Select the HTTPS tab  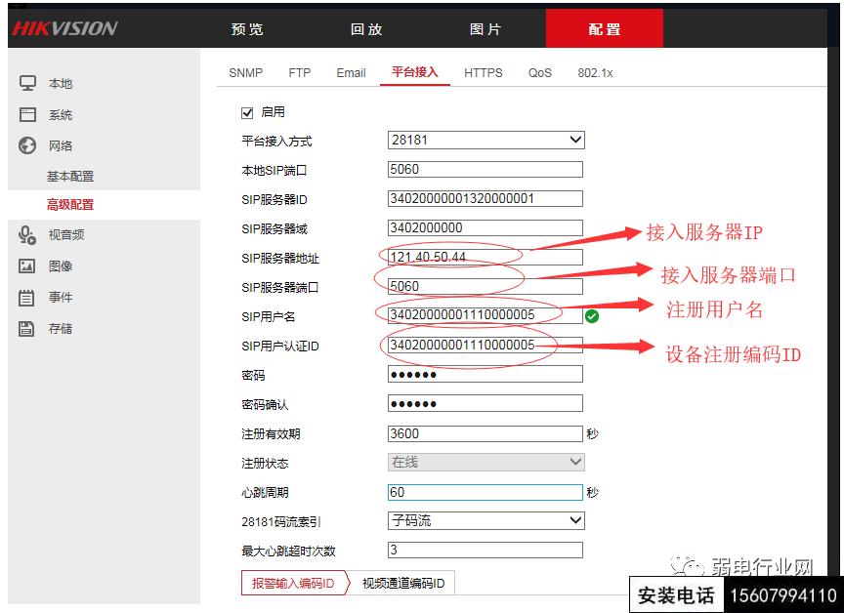[484, 73]
